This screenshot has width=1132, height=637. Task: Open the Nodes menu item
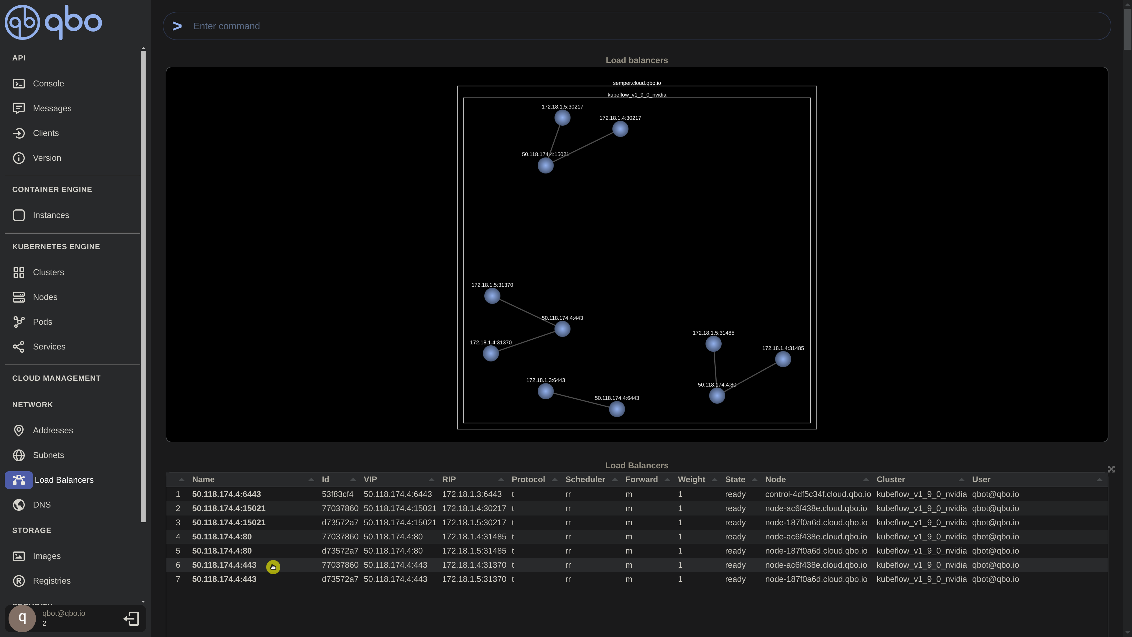(x=45, y=297)
